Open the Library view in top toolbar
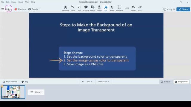 click(x=9, y=9)
